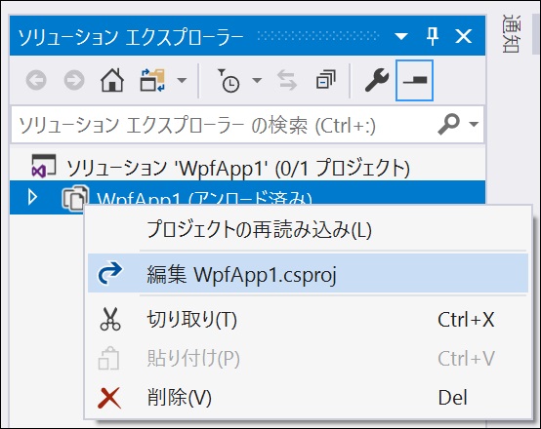
Task: Open the 通知 side tab
Action: point(511,33)
